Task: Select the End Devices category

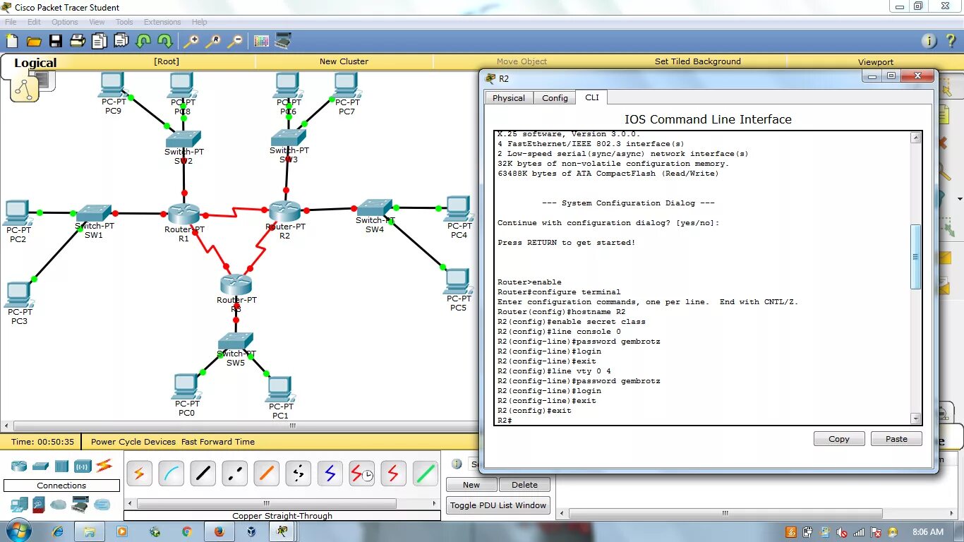Action: (19, 505)
